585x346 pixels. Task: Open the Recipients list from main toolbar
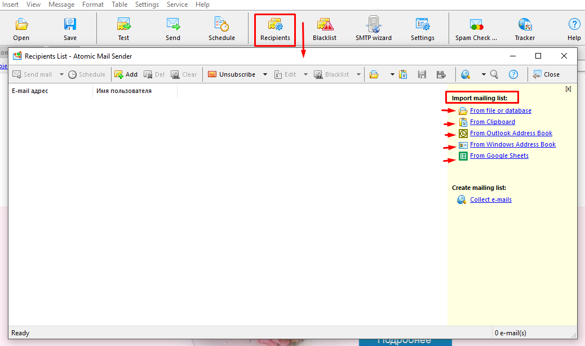275,30
